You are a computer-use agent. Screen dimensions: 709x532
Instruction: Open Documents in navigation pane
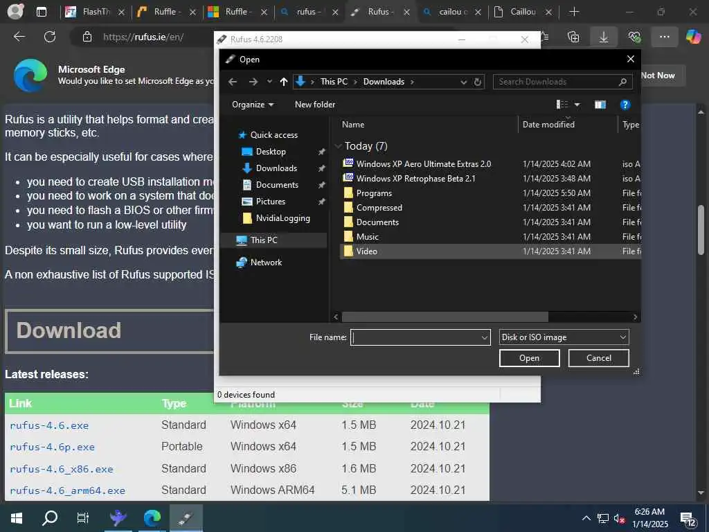(x=277, y=185)
